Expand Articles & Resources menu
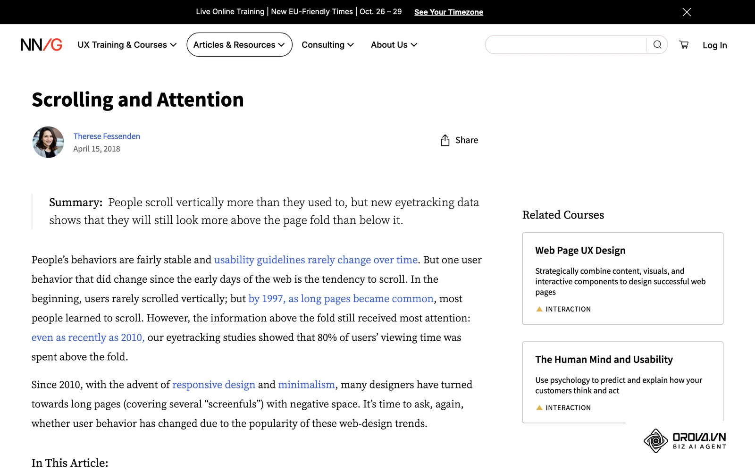Screen dimensions: 755x472 tap(239, 45)
